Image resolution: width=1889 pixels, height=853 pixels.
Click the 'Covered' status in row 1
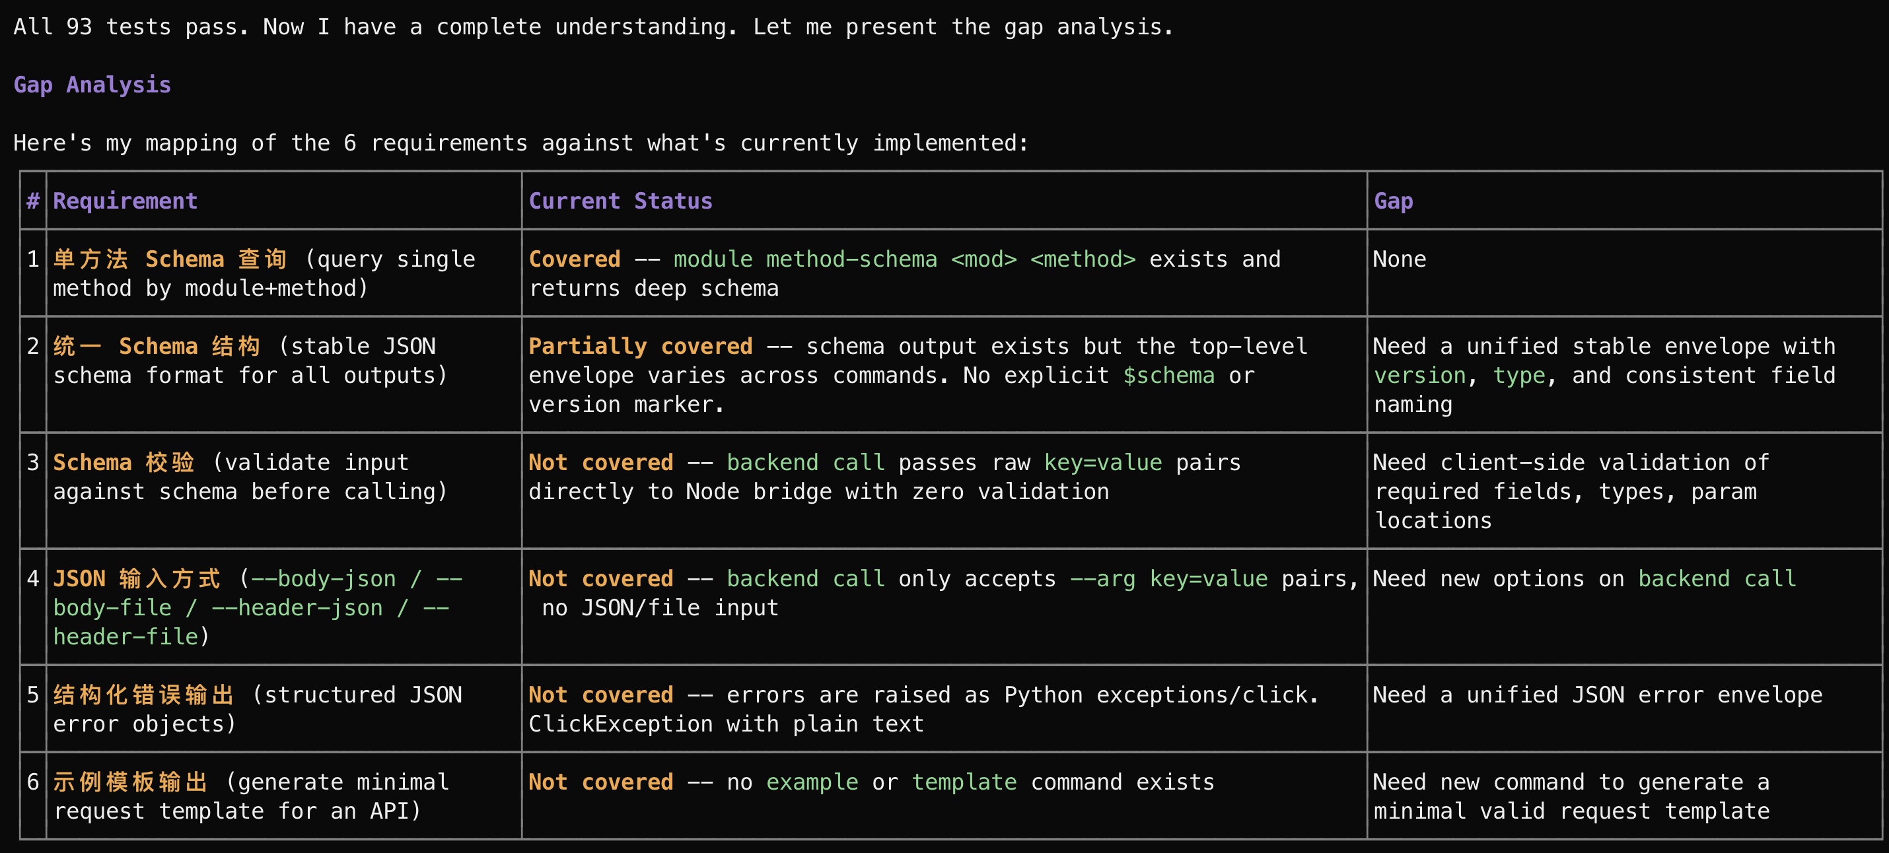click(x=574, y=259)
